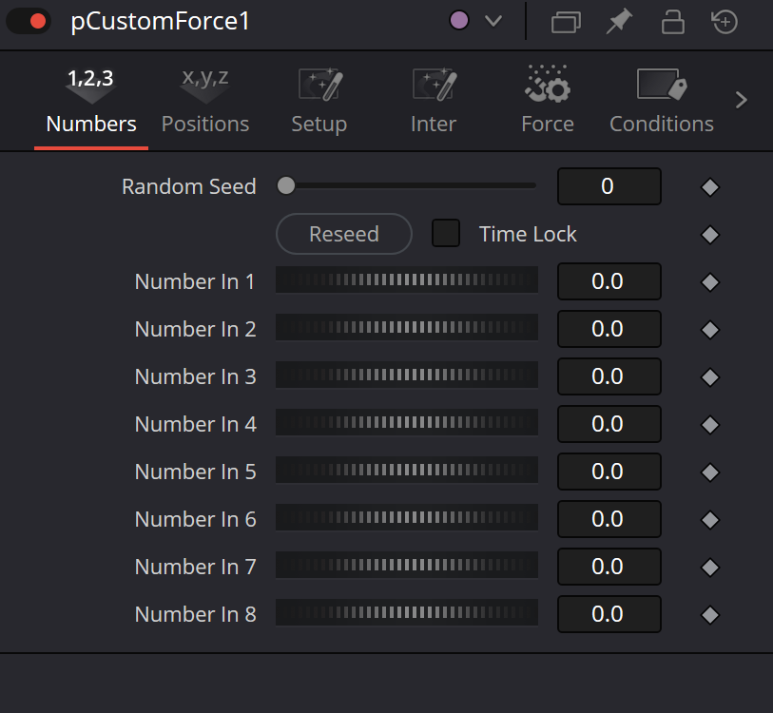Enable the Time Lock checkbox

(446, 233)
